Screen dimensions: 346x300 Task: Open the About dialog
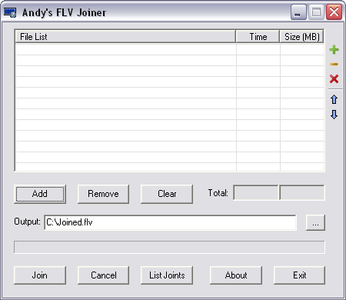click(x=236, y=275)
